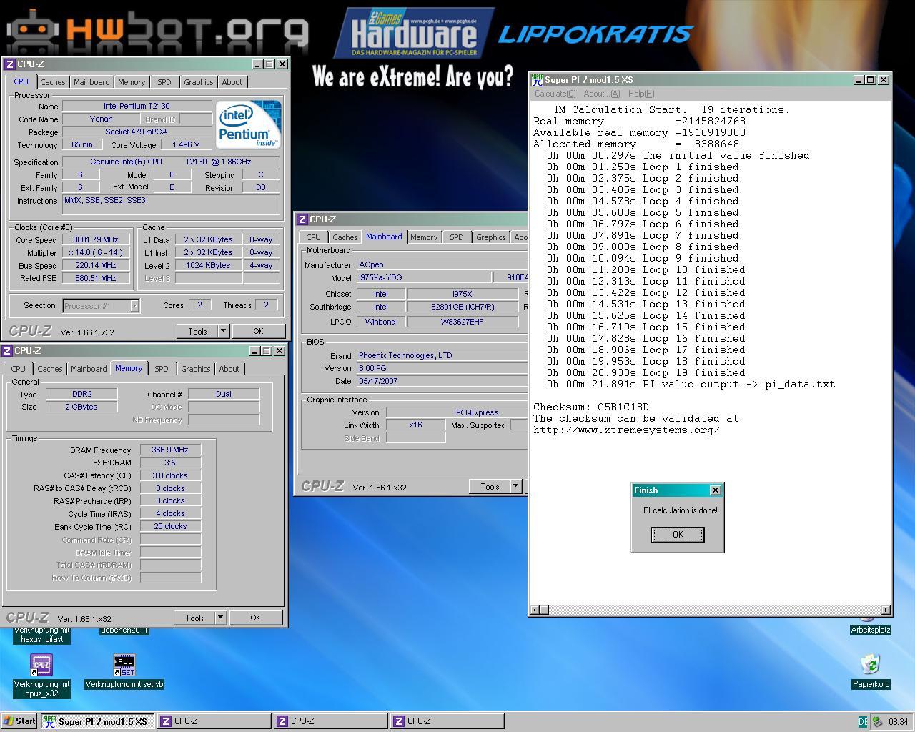Select Caches tab in Mainboard window

pos(345,237)
